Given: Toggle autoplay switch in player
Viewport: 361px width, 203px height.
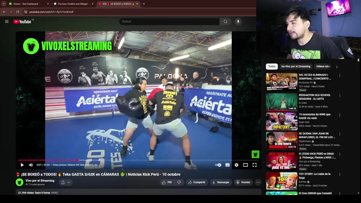Looking at the screenshot, I should point(218,165).
